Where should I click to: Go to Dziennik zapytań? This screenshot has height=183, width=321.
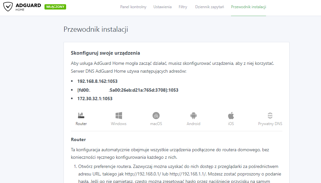[209, 7]
